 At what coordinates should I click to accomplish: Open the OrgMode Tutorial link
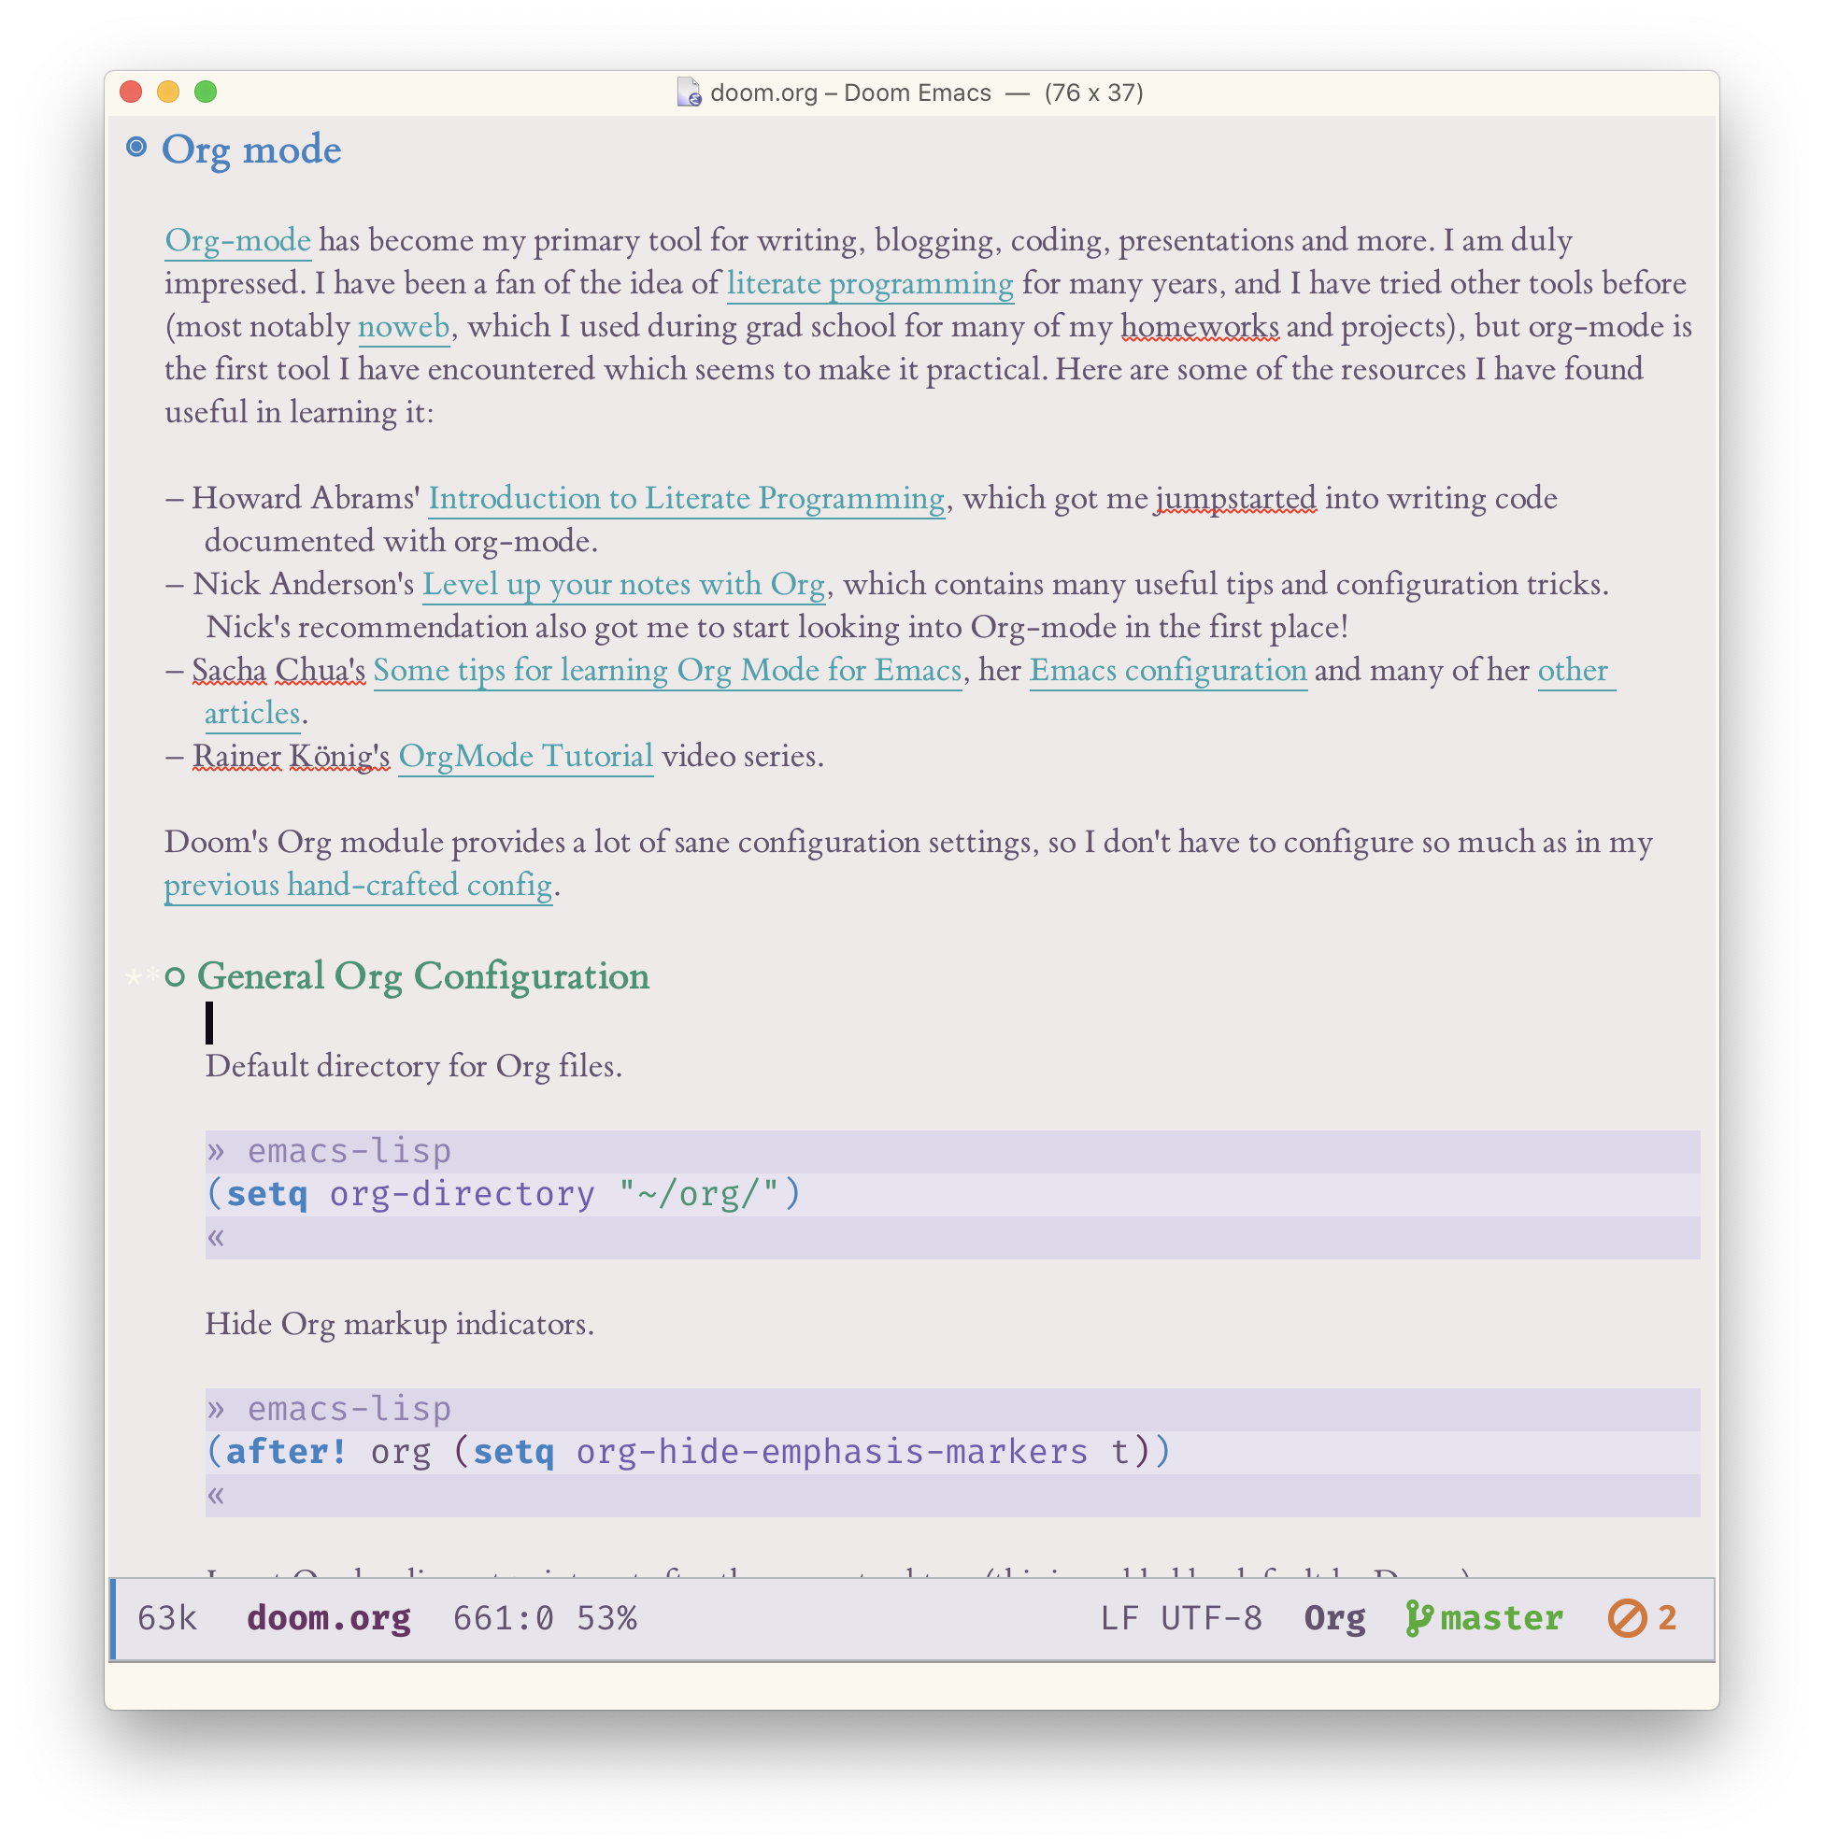coord(525,757)
